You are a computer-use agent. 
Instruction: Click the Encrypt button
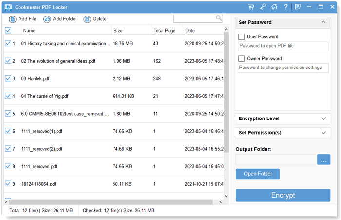(283, 195)
